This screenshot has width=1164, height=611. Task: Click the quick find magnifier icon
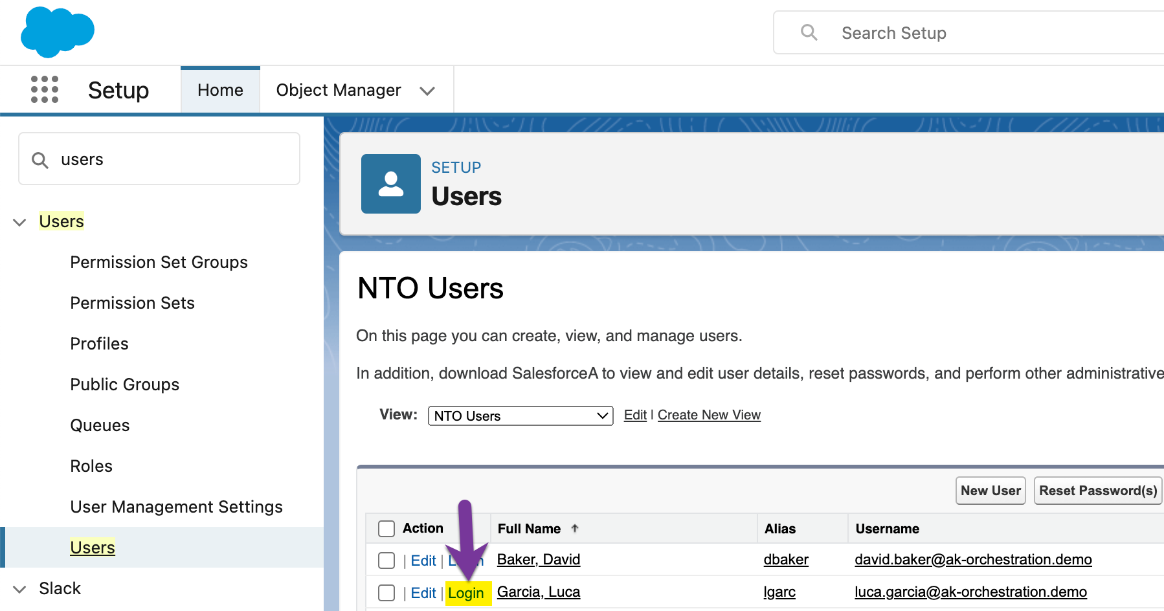[40, 160]
